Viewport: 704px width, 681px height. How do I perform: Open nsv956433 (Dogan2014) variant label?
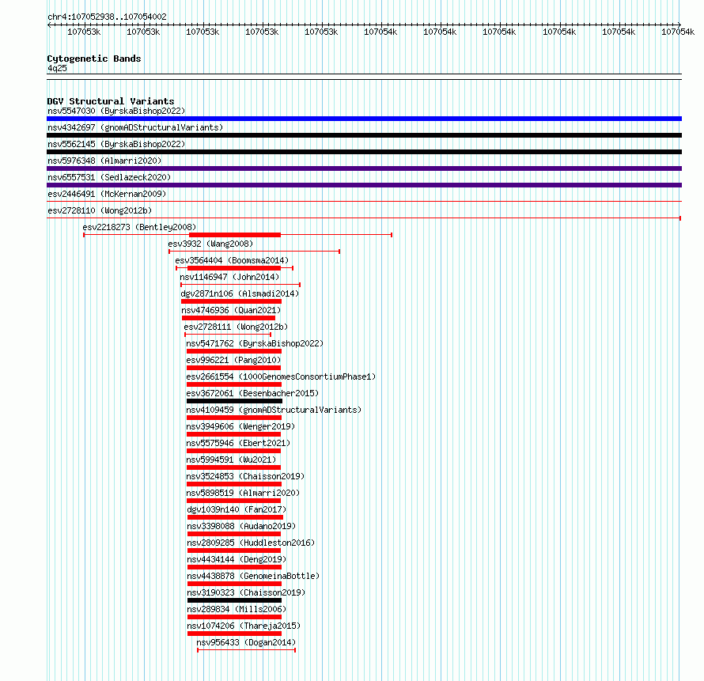pos(246,642)
